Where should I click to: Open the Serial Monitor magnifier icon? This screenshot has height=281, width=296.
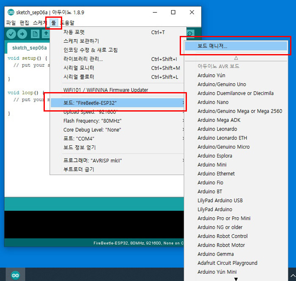coord(190,34)
